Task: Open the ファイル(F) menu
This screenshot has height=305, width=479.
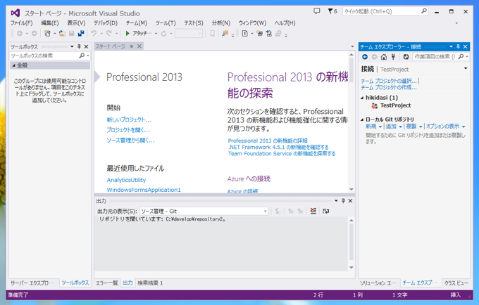Action: click(22, 23)
